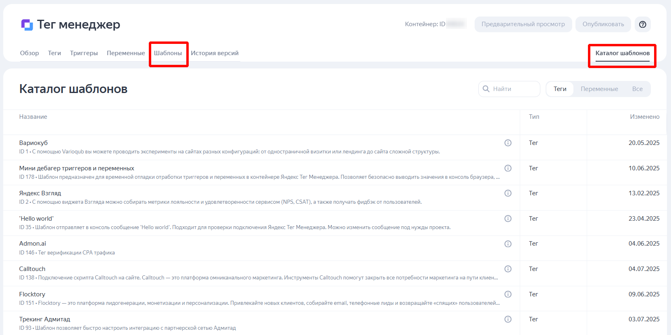Show info for Яндекс Взгляд template
671x335 pixels.
pyautogui.click(x=508, y=193)
